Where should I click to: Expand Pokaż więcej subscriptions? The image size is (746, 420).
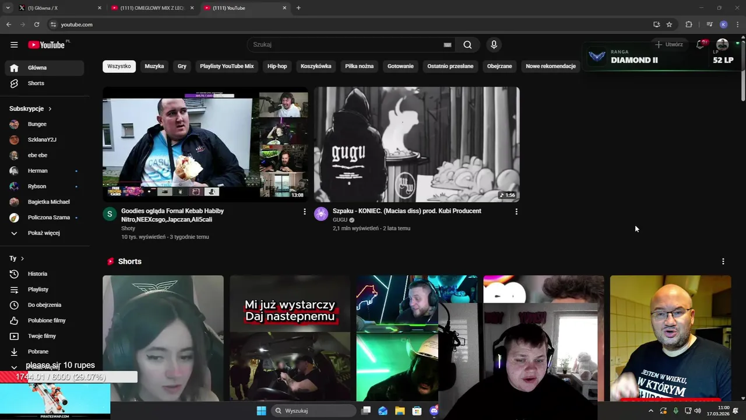[x=45, y=233]
